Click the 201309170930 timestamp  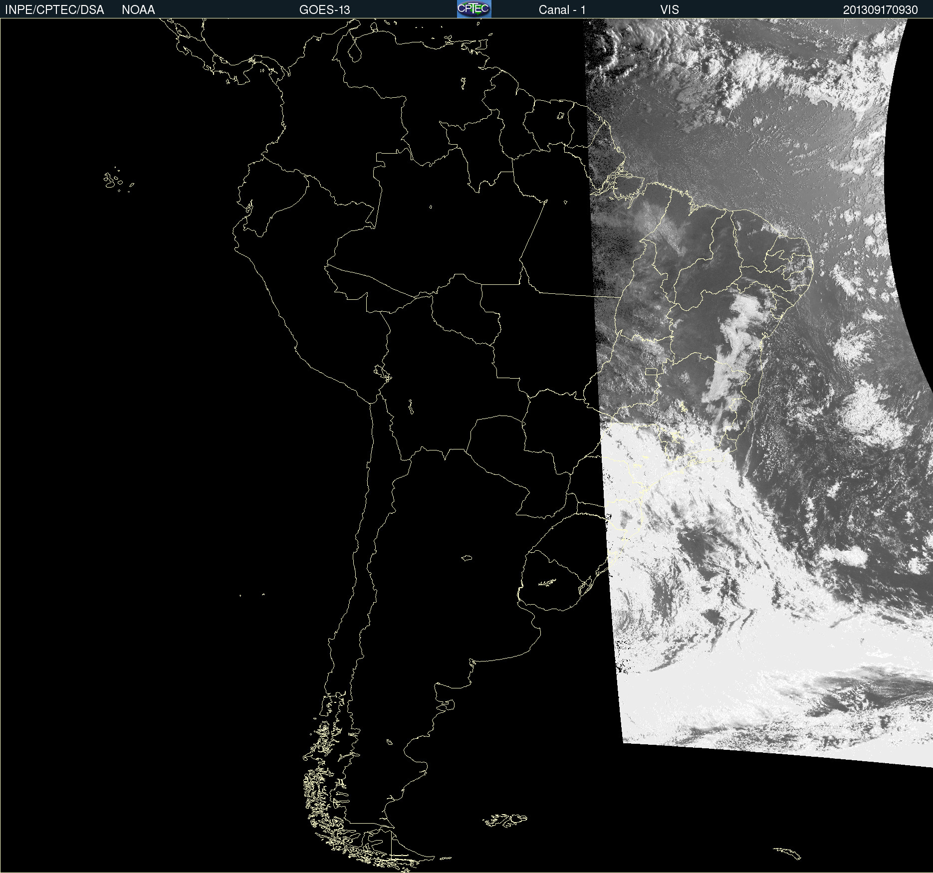pos(880,10)
